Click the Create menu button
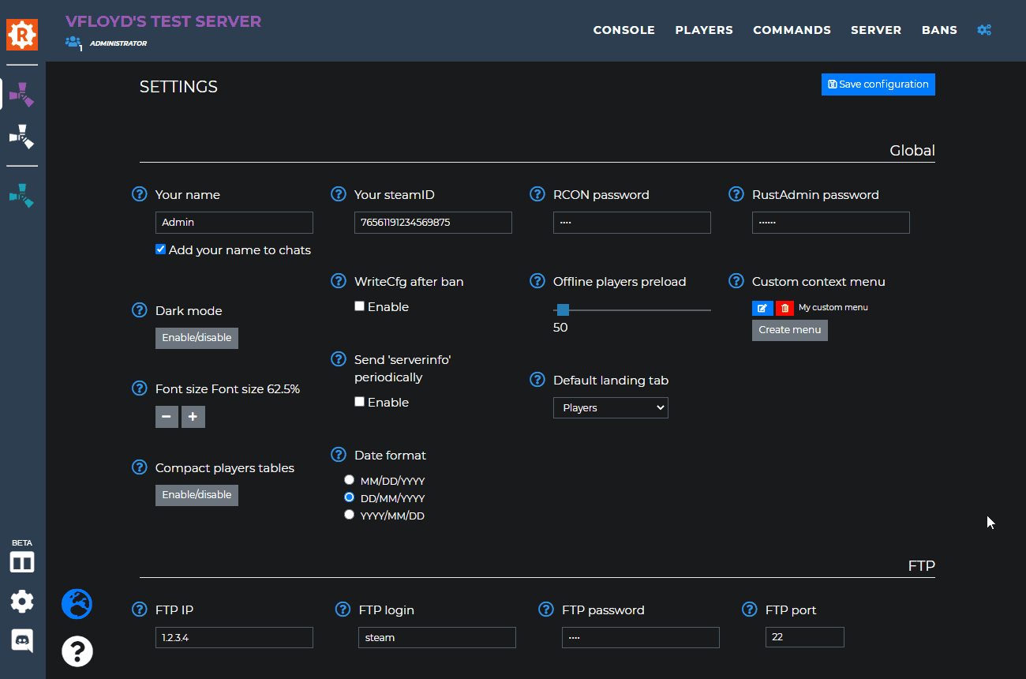The height and width of the screenshot is (679, 1026). tap(789, 330)
